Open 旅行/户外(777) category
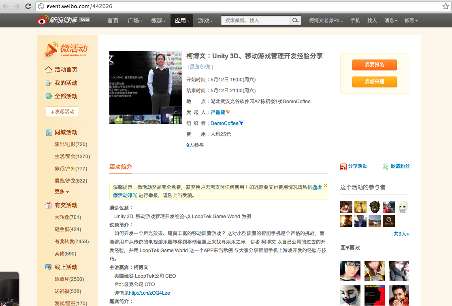The image size is (452, 306). (x=71, y=168)
